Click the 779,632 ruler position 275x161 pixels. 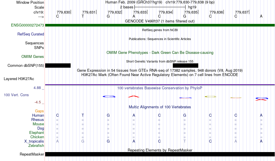(114, 12)
